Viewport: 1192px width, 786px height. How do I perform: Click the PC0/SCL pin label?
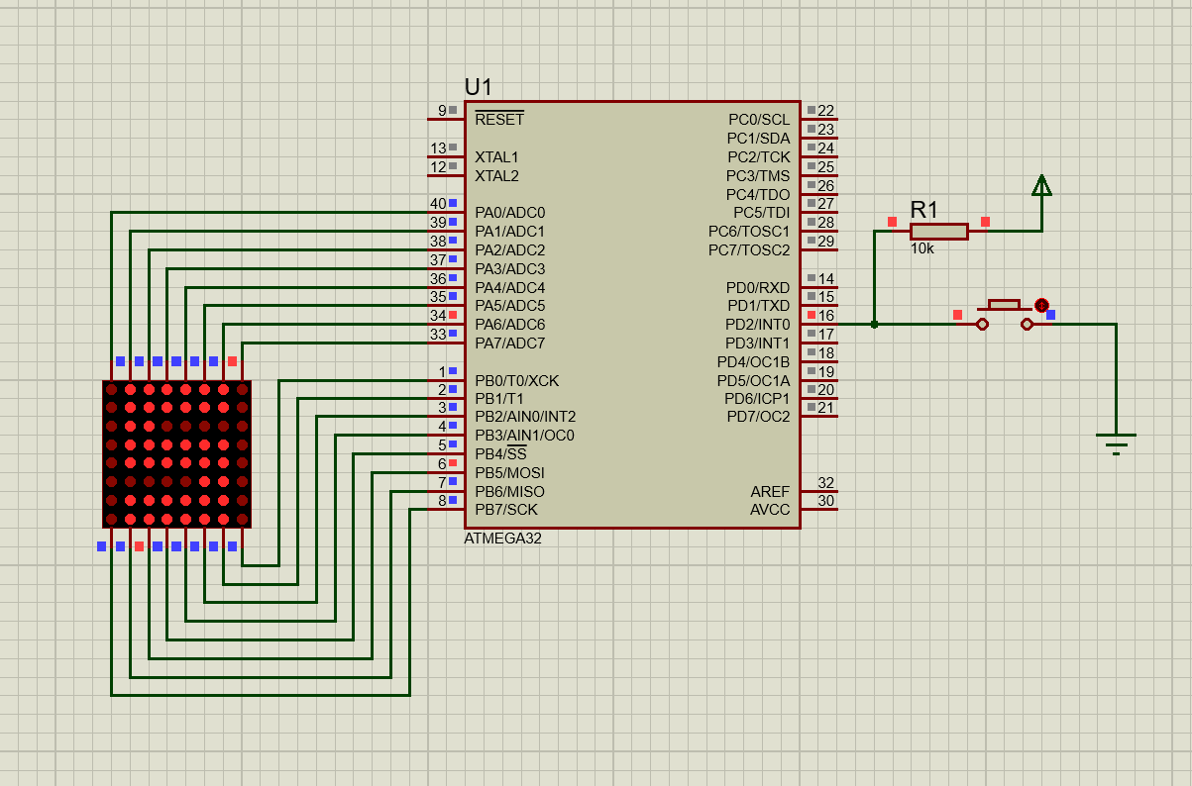point(760,119)
